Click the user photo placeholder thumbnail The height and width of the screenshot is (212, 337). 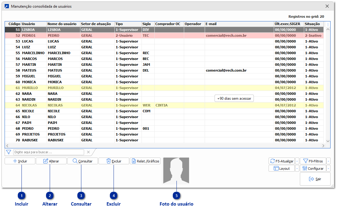pyautogui.click(x=176, y=170)
